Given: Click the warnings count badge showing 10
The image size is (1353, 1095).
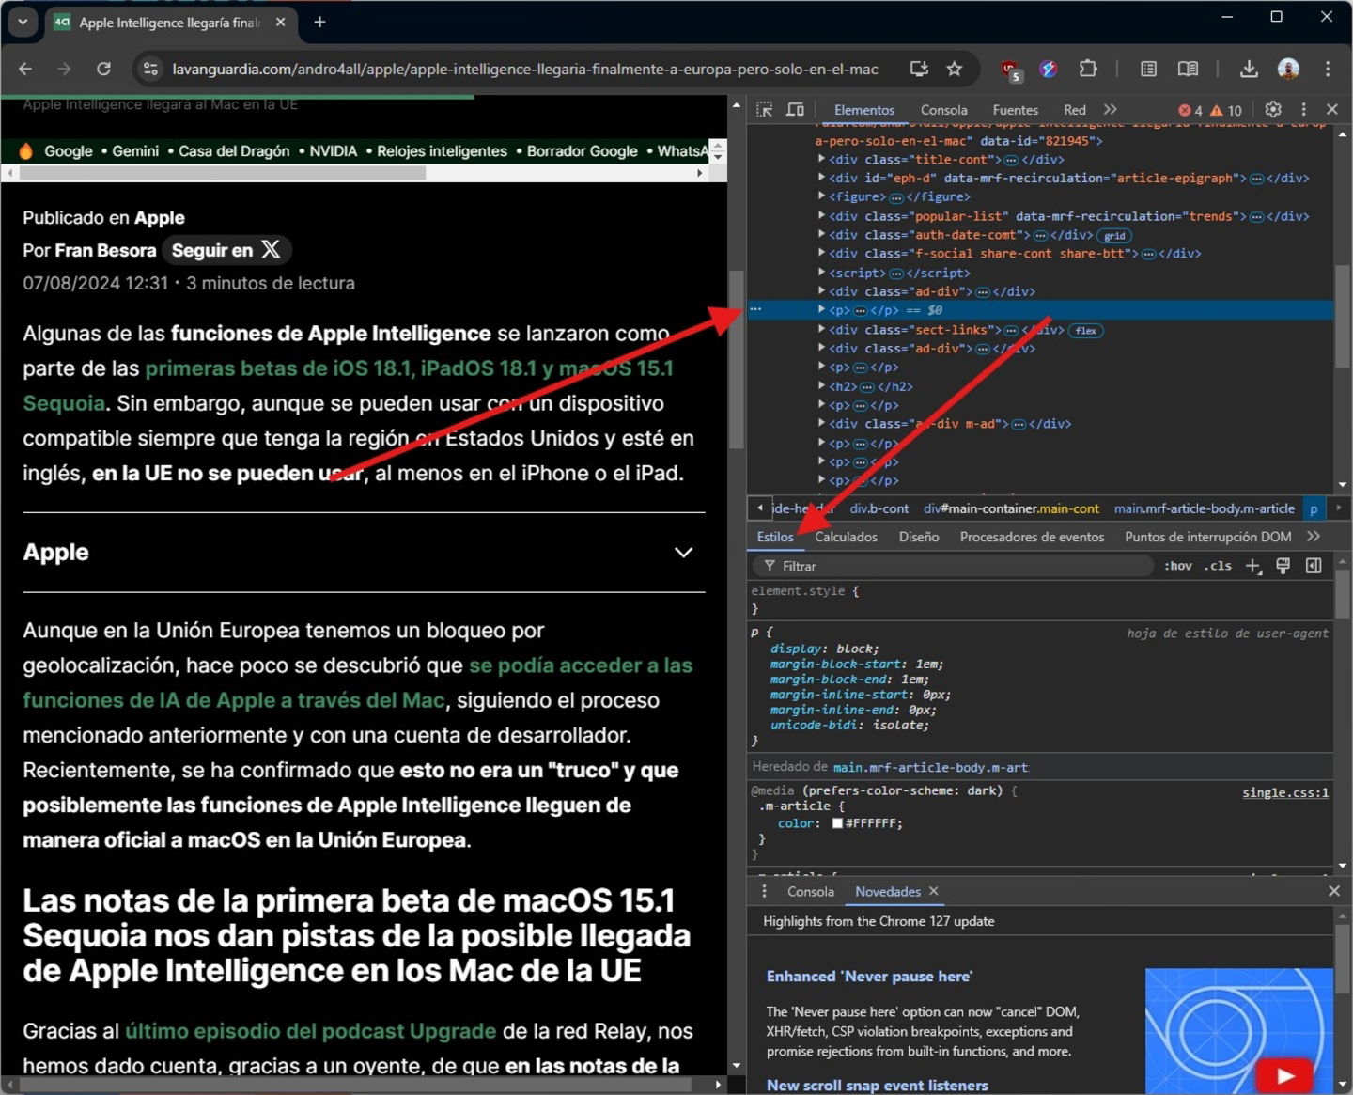Looking at the screenshot, I should click(x=1226, y=110).
